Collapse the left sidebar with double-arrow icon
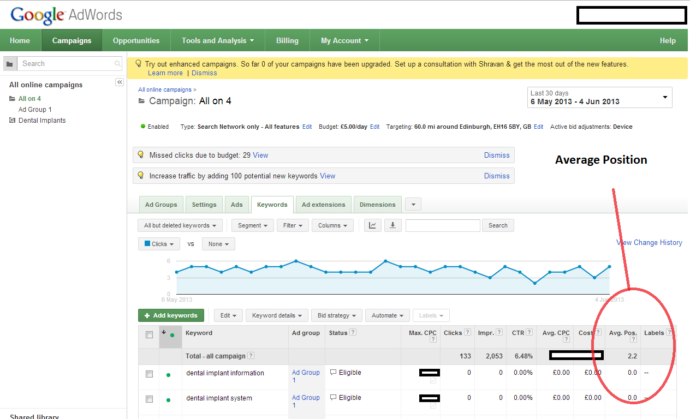 click(120, 82)
